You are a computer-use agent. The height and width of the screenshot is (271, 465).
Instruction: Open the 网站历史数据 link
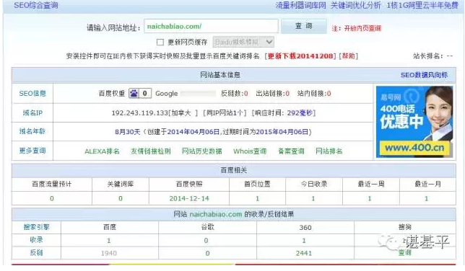coord(201,151)
